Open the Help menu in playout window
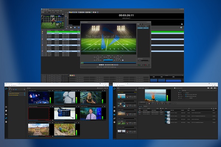The image size is (221, 147). pos(61,11)
